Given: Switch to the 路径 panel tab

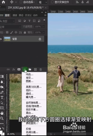Looking at the screenshot, I should click(x=21, y=15).
